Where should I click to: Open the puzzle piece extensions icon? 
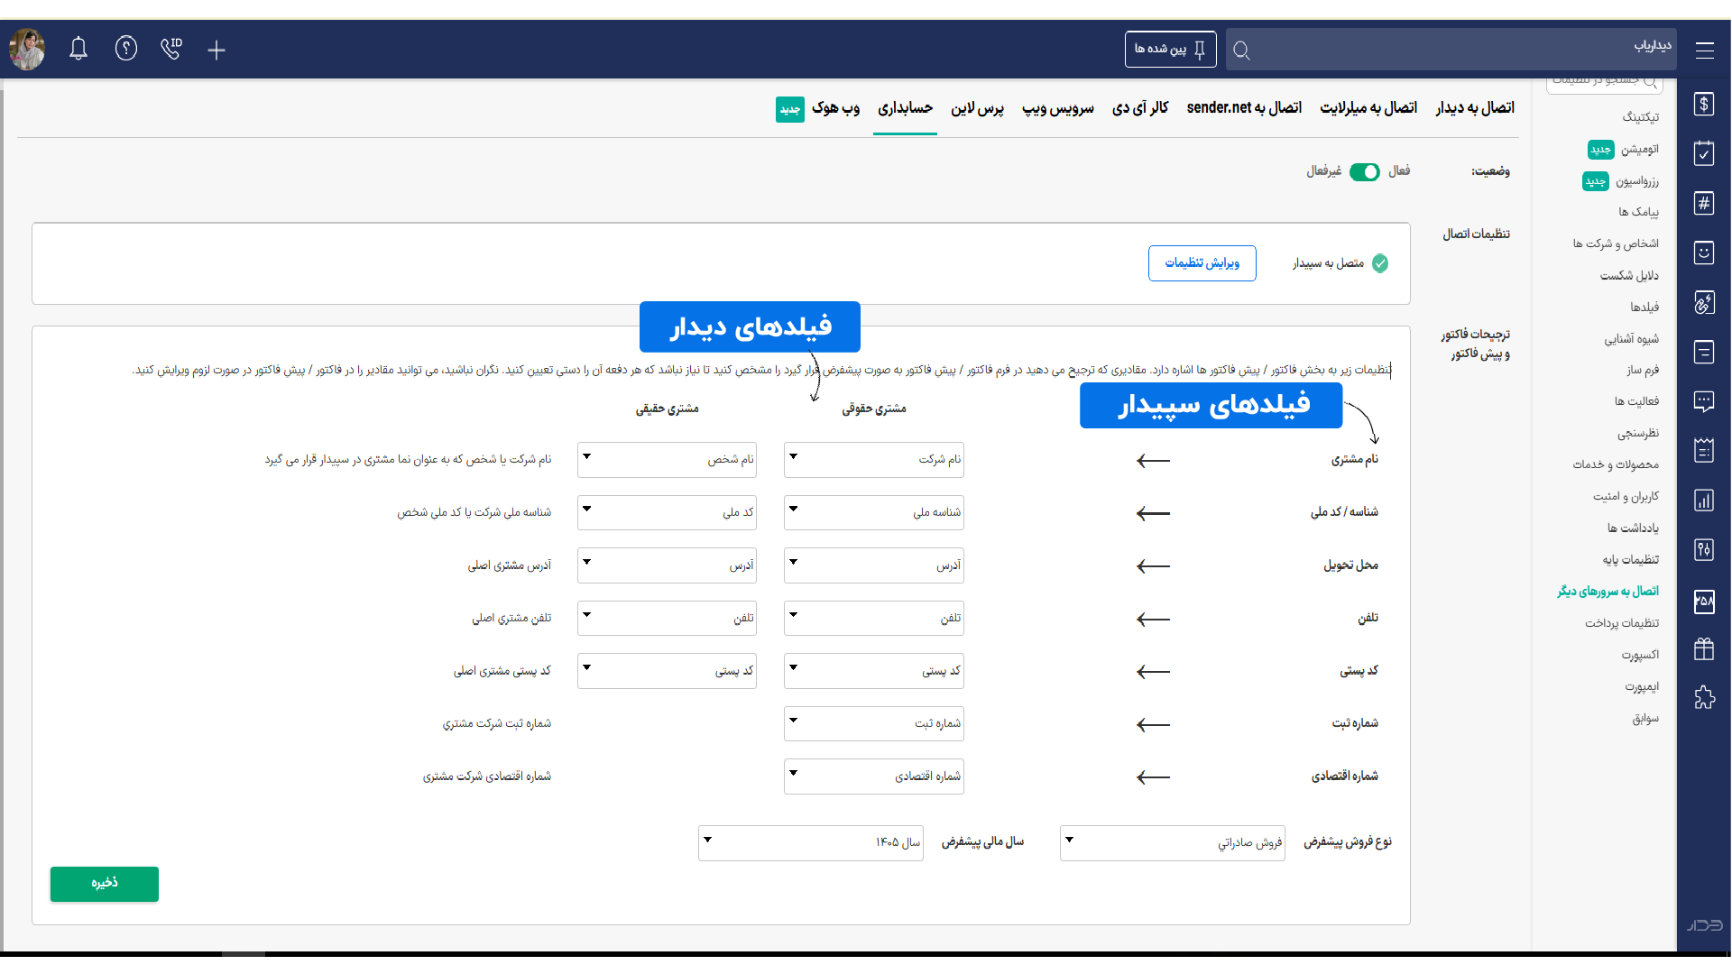[1704, 697]
